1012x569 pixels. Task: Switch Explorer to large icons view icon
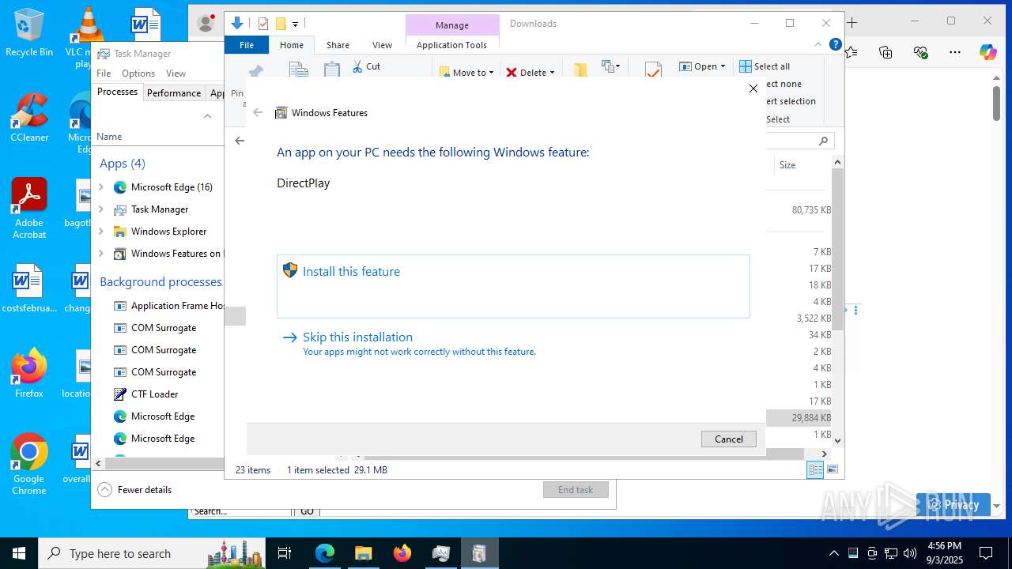coord(832,469)
